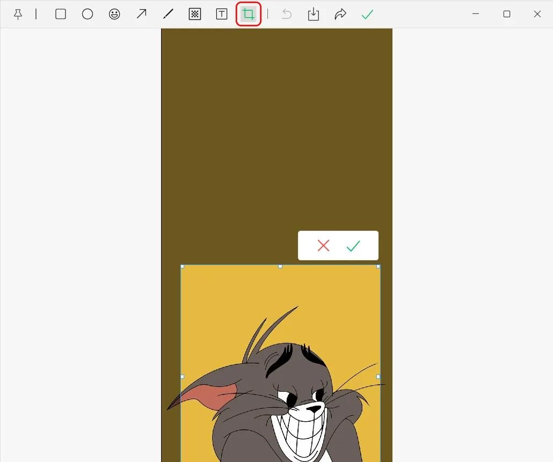Pin the screenshot with the pin icon

[18, 14]
